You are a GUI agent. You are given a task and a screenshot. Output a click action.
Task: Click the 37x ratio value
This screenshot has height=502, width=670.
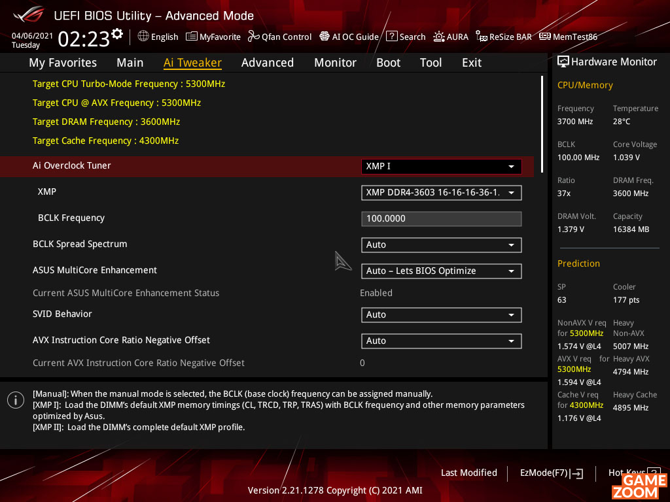564,193
